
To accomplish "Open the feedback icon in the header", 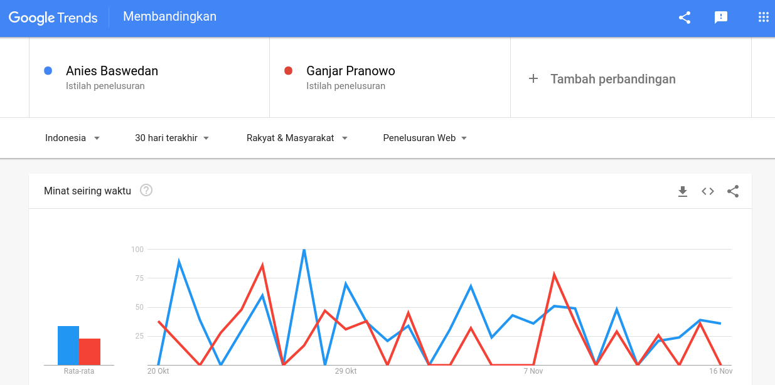I will (x=721, y=18).
